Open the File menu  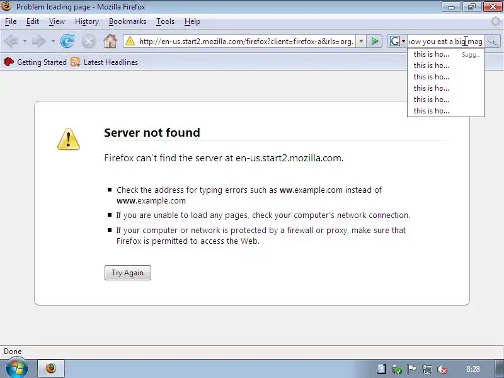point(11,21)
